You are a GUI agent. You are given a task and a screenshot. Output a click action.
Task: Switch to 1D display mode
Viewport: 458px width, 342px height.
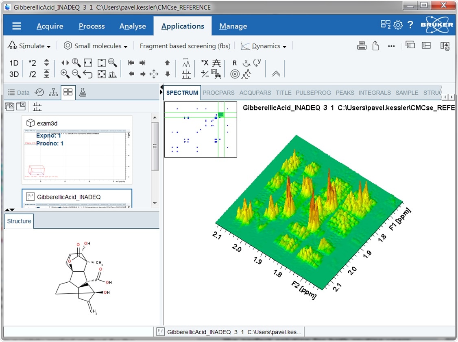click(x=14, y=63)
